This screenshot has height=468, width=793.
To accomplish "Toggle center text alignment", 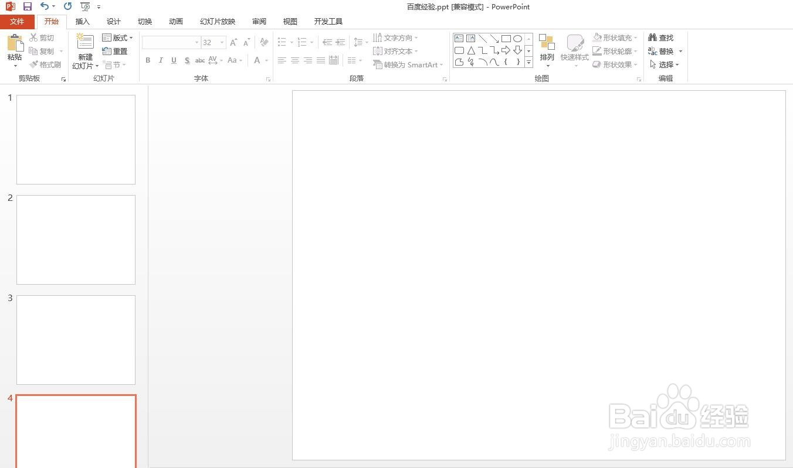I will 295,60.
